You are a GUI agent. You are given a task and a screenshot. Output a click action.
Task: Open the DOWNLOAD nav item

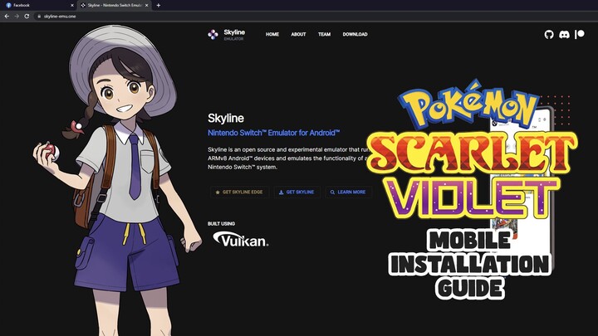355,34
